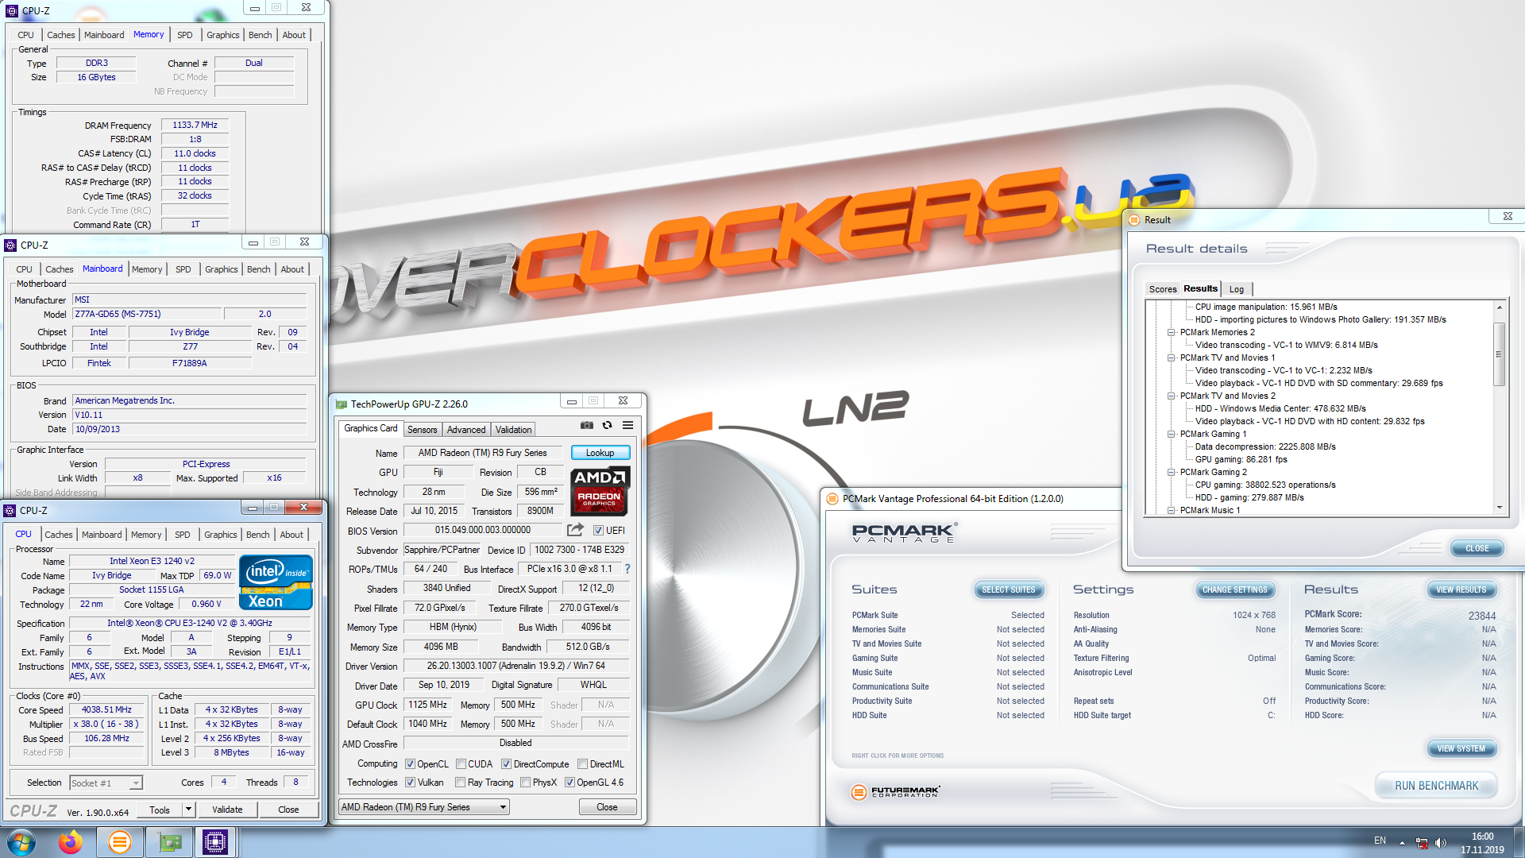Open the GPU selection dropdown in GPU-Z
The width and height of the screenshot is (1525, 858).
click(424, 807)
